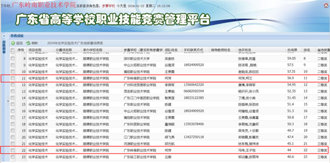Check the checkbox for row 22
Image resolution: width=330 pixels, height=163 pixels.
[13, 150]
